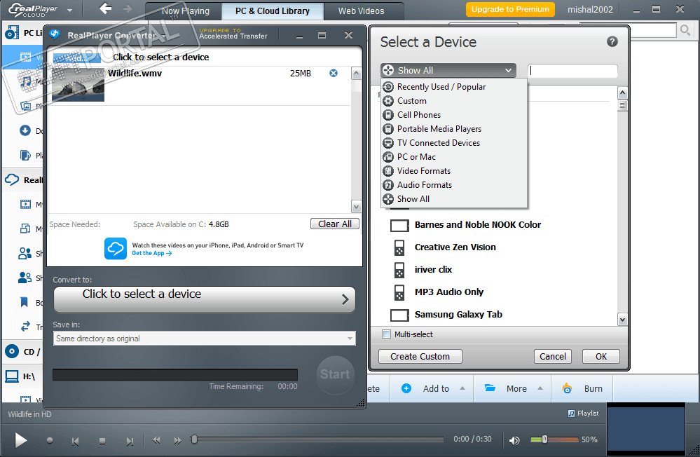The width and height of the screenshot is (700, 457).
Task: Select Samsung Galaxy Tab device
Action: point(458,314)
